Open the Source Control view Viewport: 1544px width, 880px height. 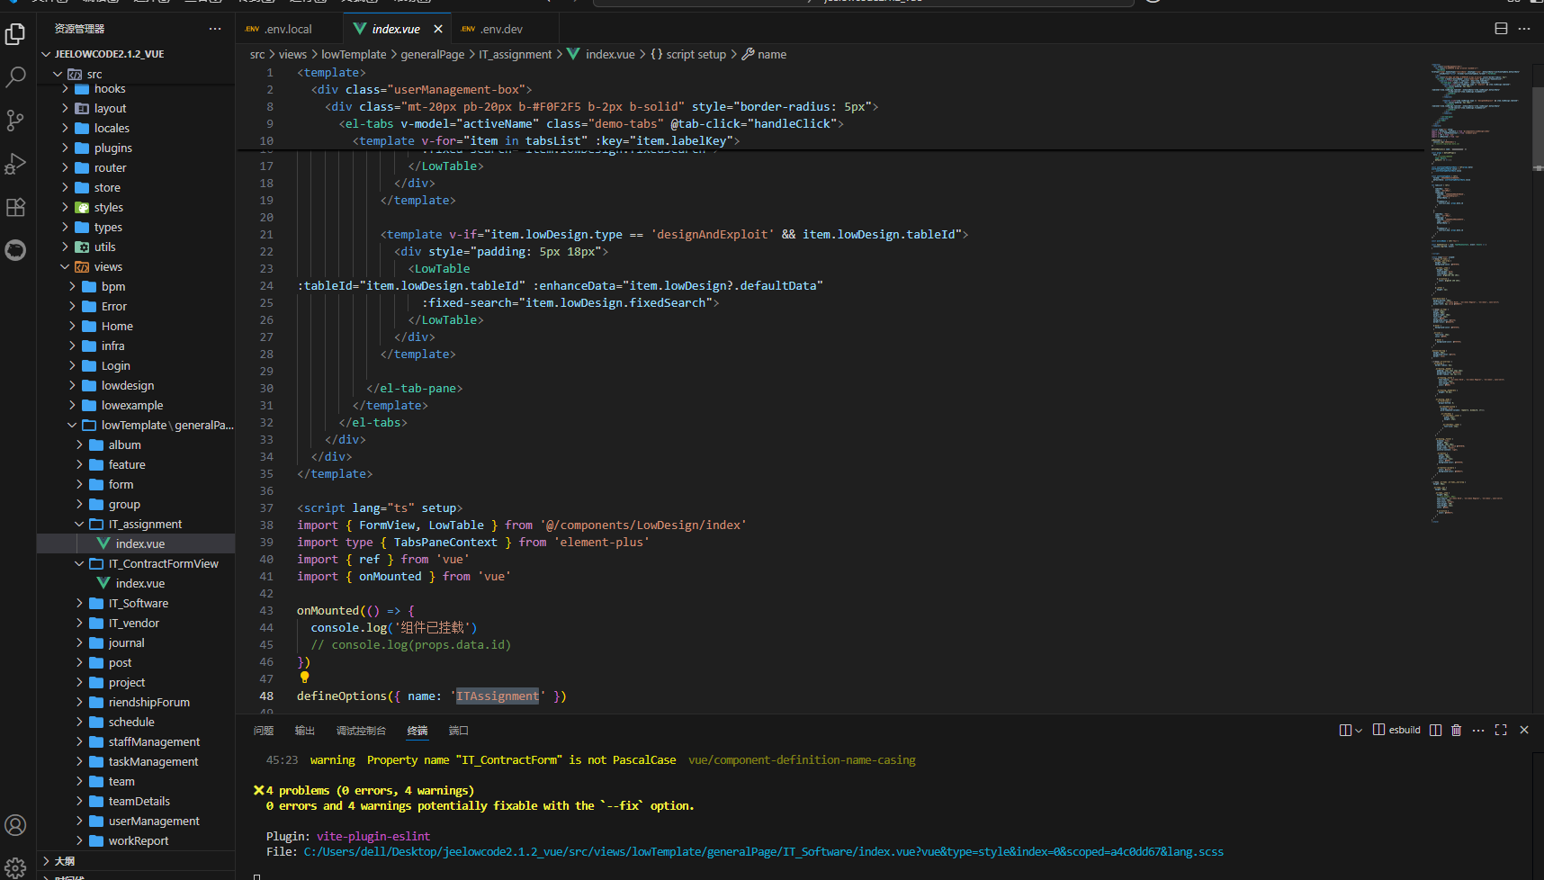tap(15, 121)
